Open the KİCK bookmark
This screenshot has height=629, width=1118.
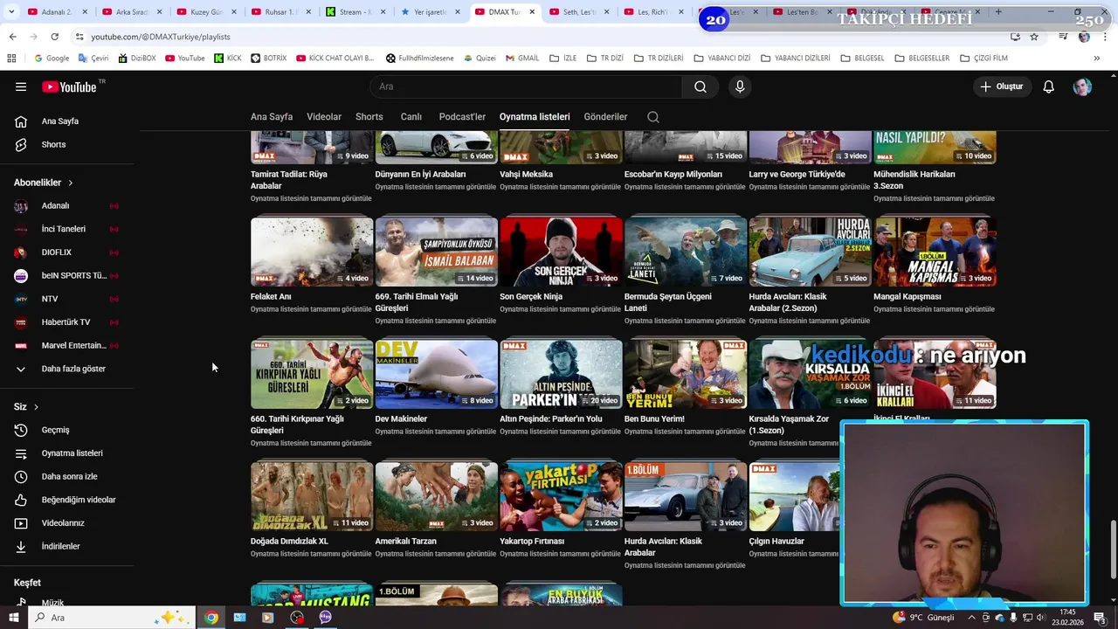click(x=226, y=59)
